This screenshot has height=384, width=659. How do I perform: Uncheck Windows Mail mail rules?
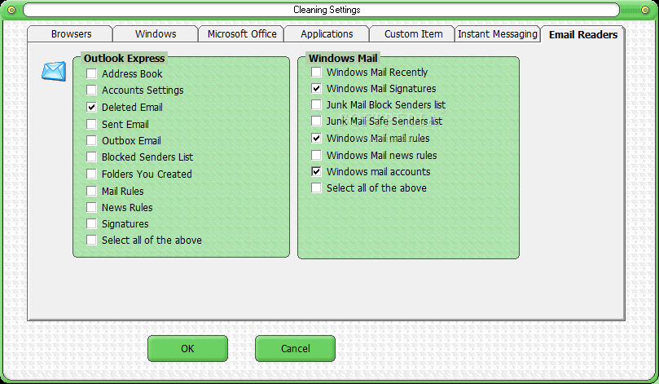316,138
